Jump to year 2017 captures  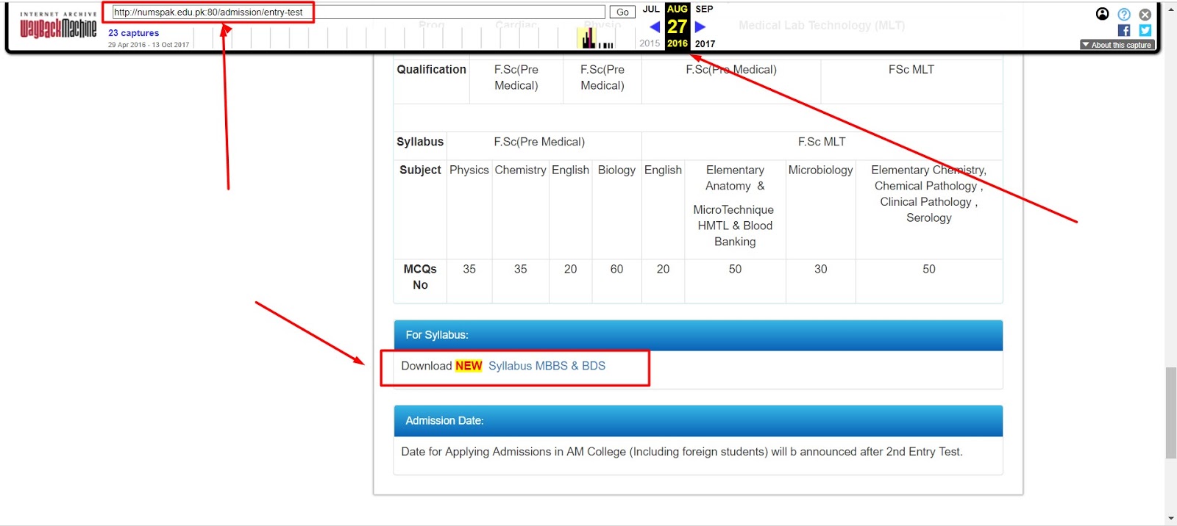point(705,43)
